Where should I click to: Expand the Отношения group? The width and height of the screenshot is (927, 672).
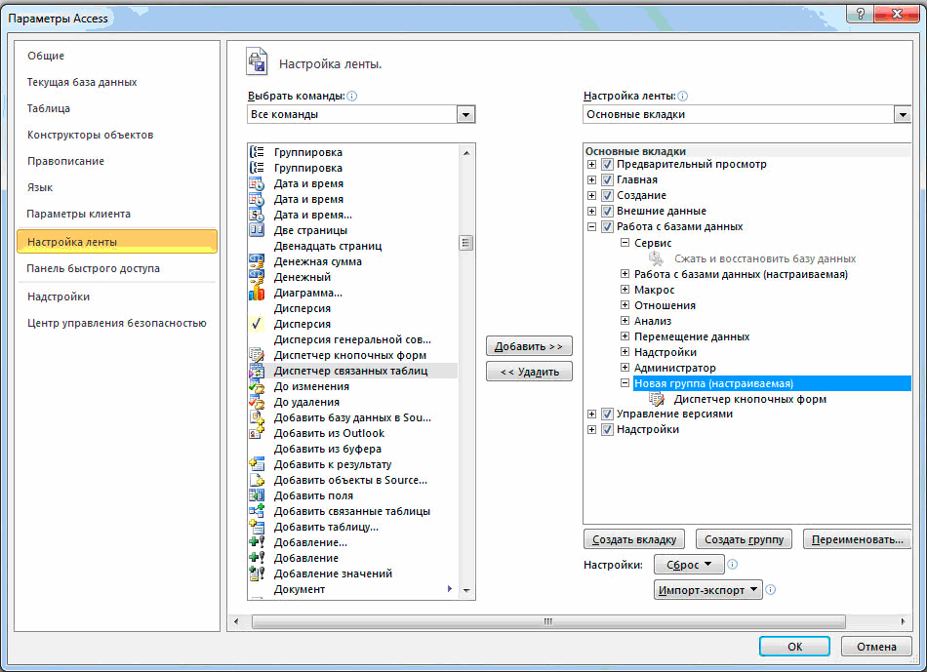[625, 305]
